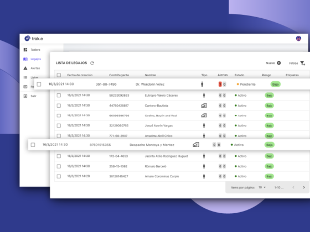Click Bajo risk badge for Dr. Wendolin Vélez
This screenshot has width=310, height=232.
tap(276, 84)
